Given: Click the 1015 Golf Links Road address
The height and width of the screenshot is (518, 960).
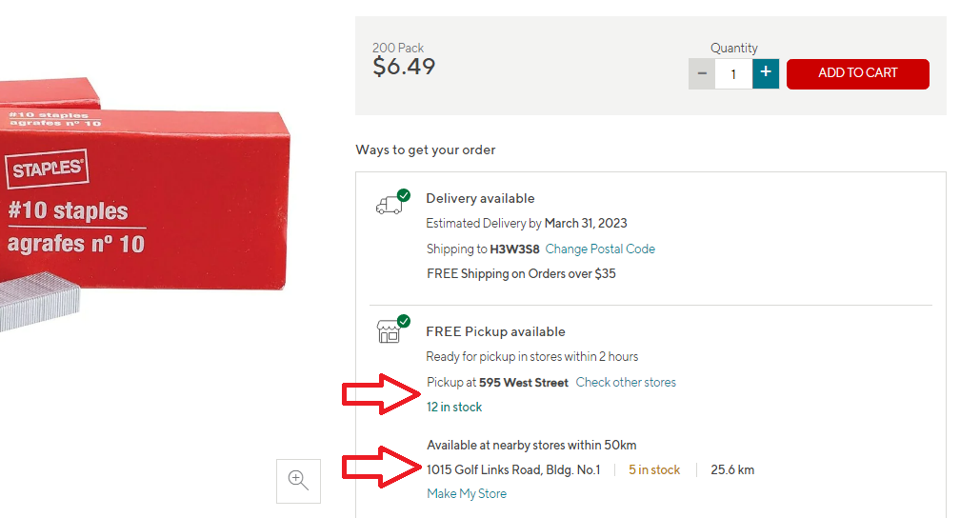Looking at the screenshot, I should 513,469.
